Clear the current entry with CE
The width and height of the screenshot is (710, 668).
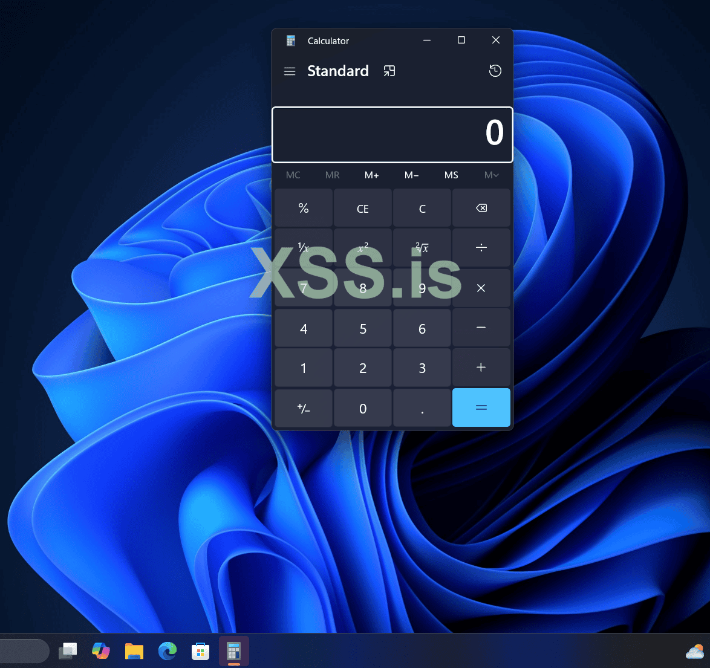coord(362,208)
